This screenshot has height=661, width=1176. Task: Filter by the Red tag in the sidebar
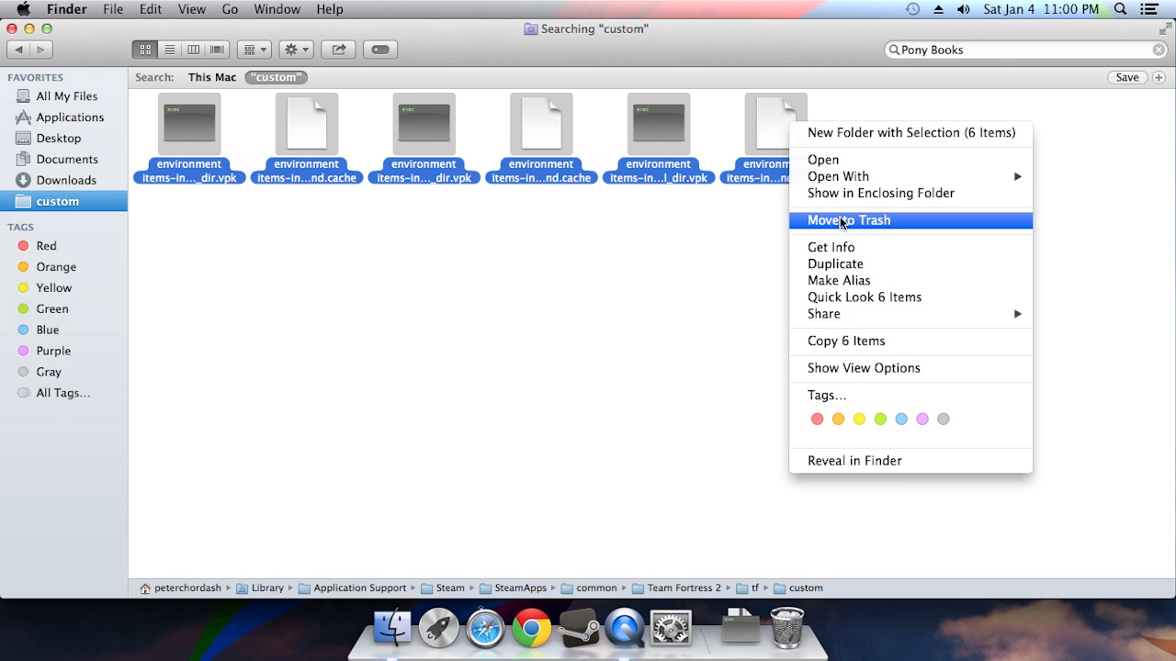[64, 246]
